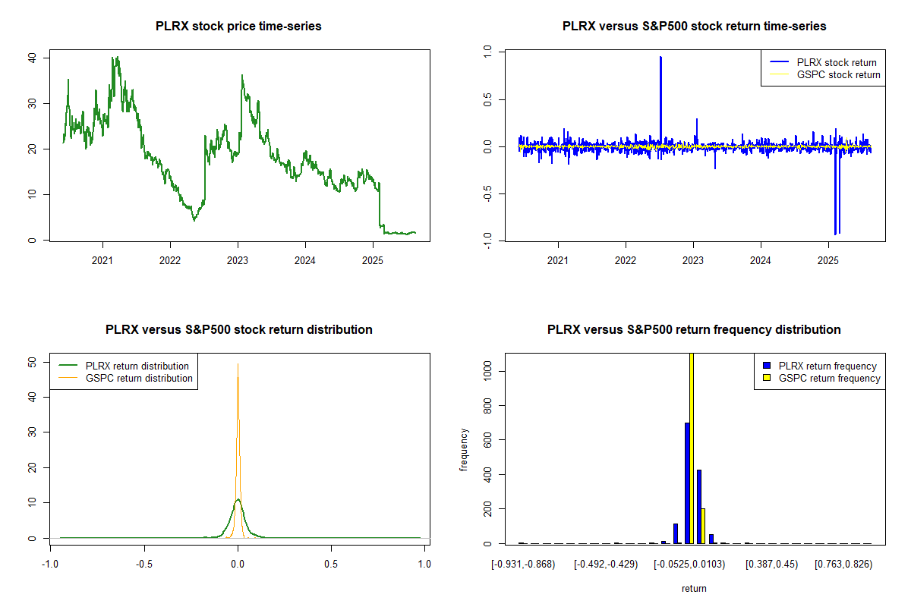Click the PLRX stock price time-series title
Screen dimensions: 911x607
[238, 27]
